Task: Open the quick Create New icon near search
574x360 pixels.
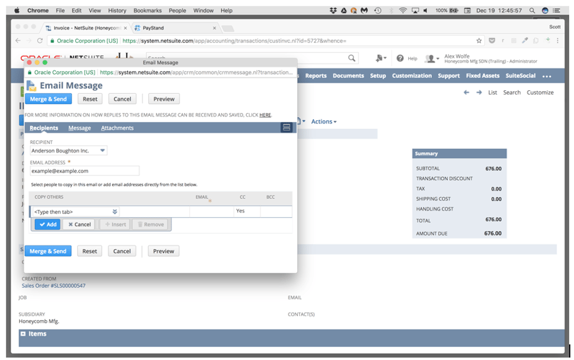Action: [379, 57]
